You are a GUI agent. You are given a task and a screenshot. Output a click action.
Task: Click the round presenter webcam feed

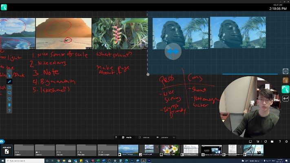click(x=250, y=107)
